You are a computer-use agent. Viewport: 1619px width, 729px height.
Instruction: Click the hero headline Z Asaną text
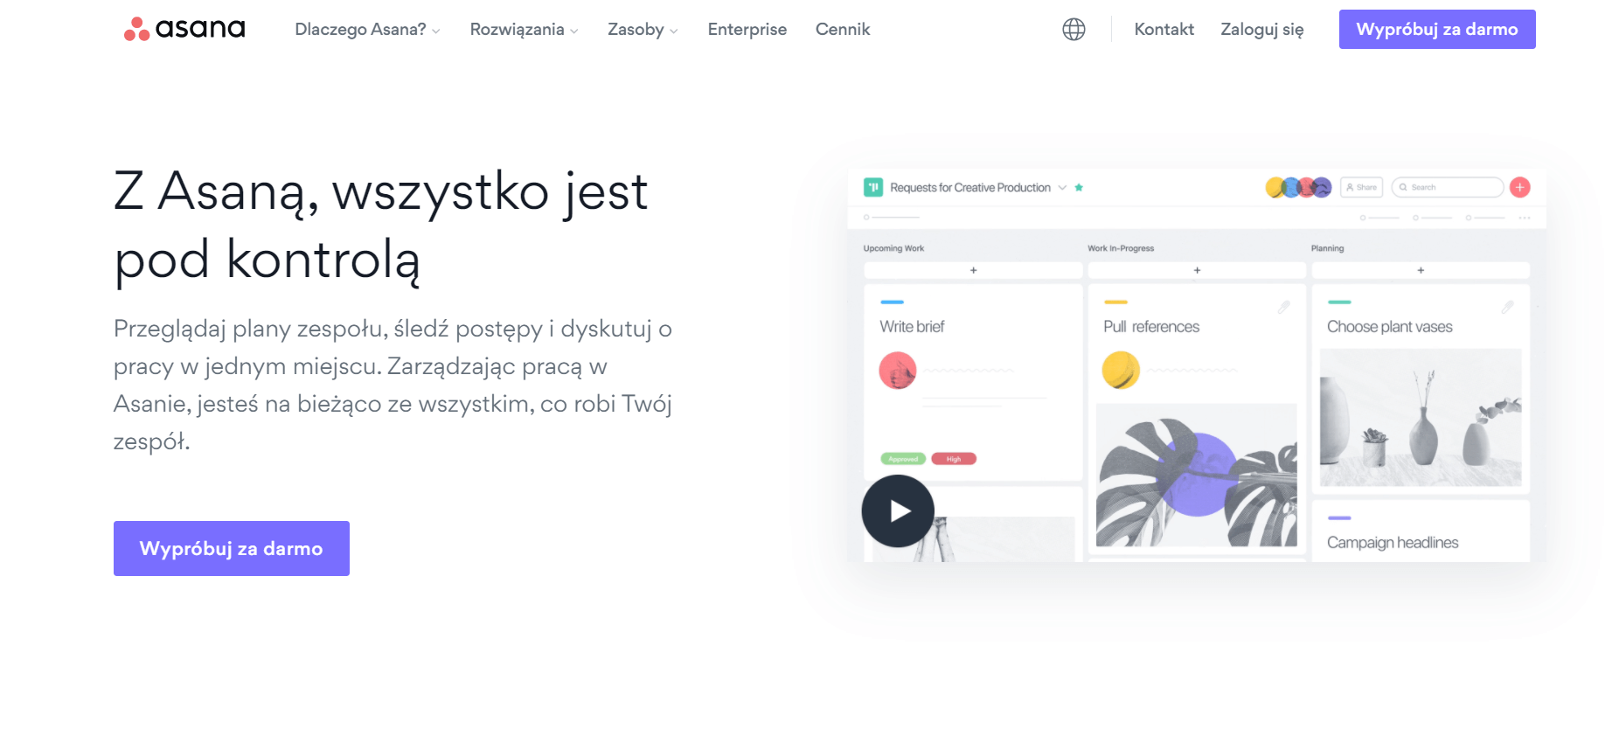pos(381,226)
